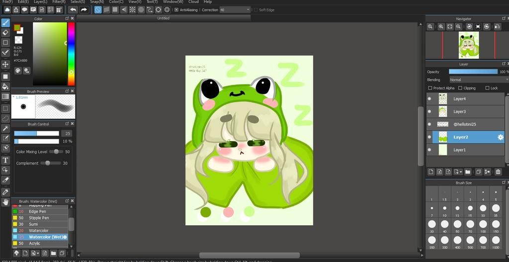Select the Sumi brush

pyautogui.click(x=40, y=224)
